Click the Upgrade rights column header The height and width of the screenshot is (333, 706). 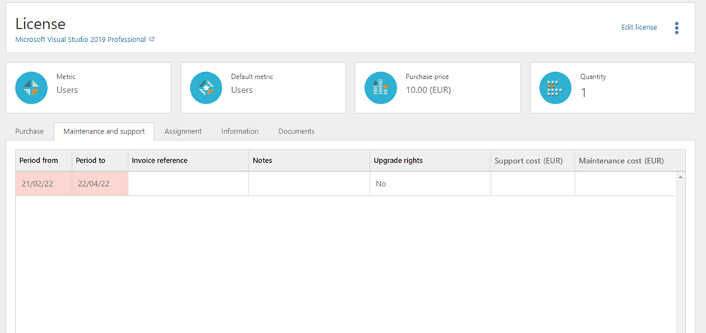pyautogui.click(x=430, y=160)
